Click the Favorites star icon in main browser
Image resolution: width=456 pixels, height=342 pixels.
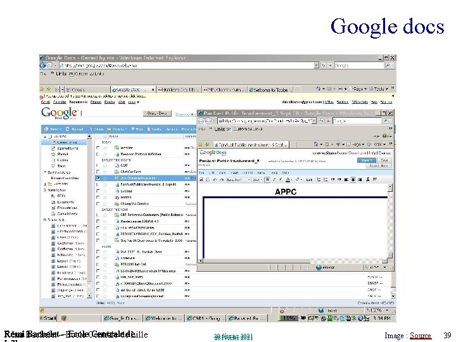tap(42, 89)
